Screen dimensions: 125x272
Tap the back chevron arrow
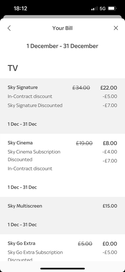click(9, 28)
